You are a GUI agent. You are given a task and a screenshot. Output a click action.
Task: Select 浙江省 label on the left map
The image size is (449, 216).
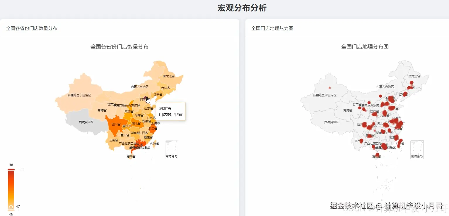tap(153, 128)
